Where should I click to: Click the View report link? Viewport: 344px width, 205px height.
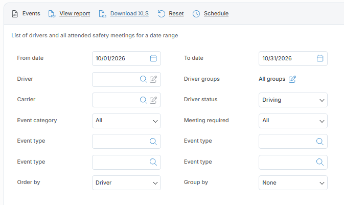tap(75, 13)
